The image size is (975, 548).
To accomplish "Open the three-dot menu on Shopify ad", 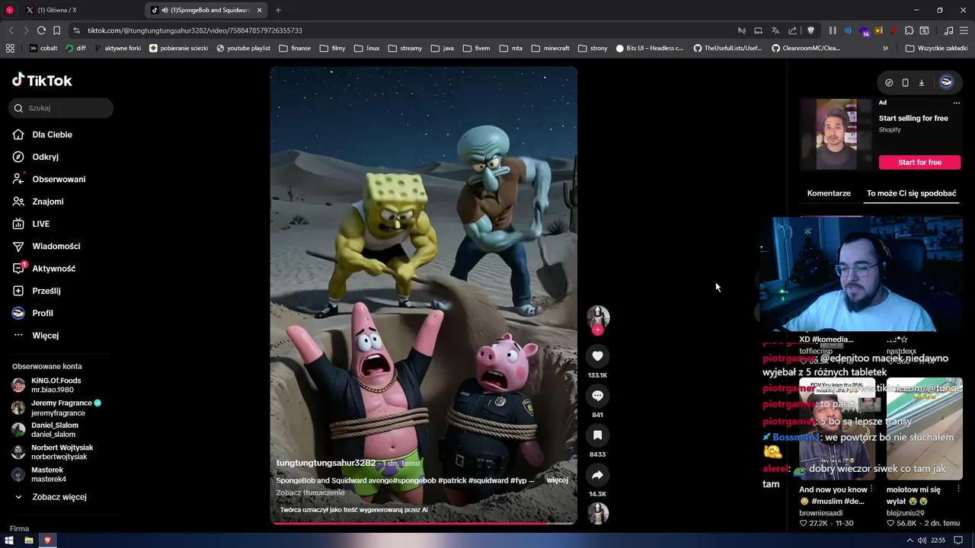I will point(957,103).
